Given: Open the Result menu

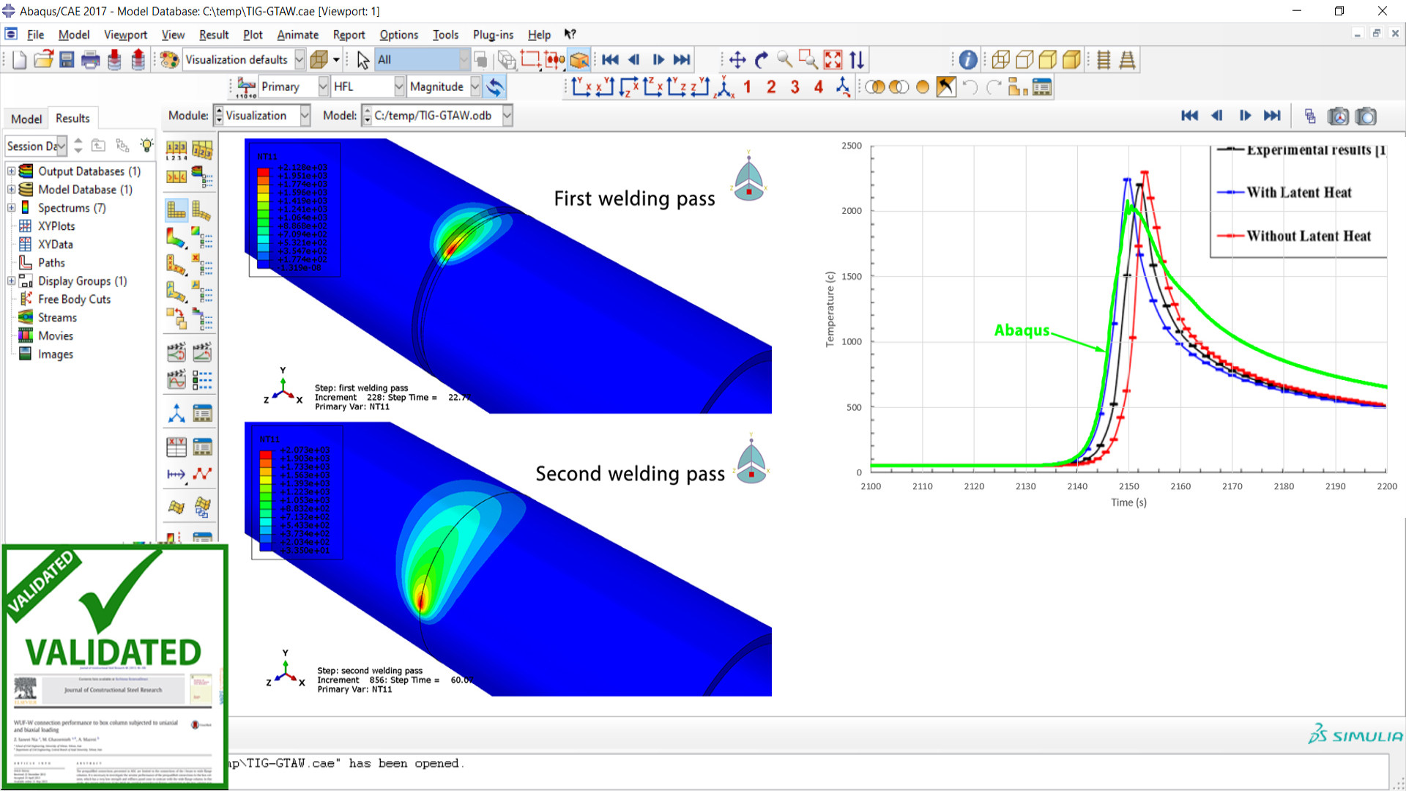Looking at the screenshot, I should click(x=214, y=34).
